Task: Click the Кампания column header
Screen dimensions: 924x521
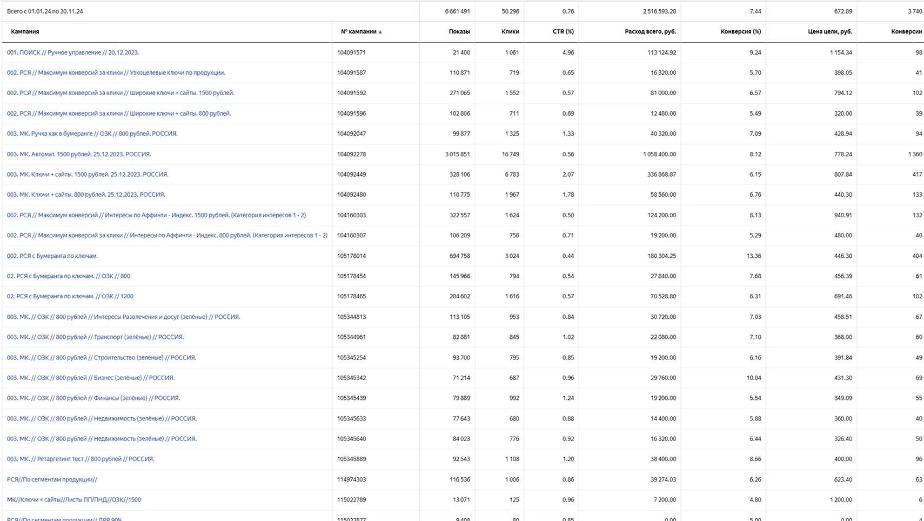Action: point(25,32)
